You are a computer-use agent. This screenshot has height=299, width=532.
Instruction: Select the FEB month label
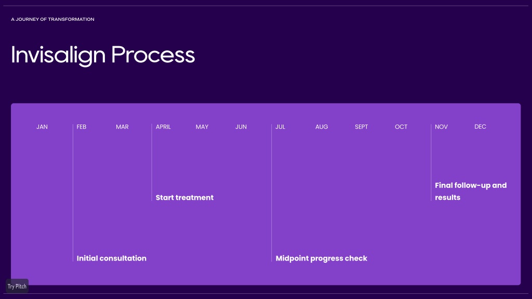point(82,127)
